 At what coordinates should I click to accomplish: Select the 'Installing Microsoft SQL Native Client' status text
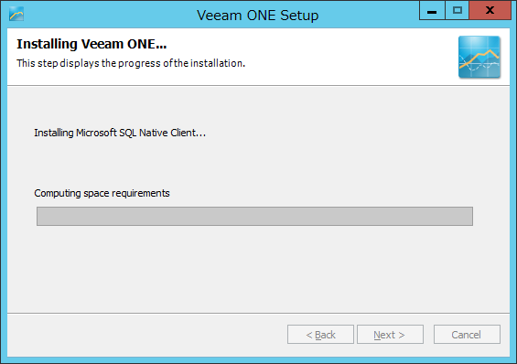[120, 133]
